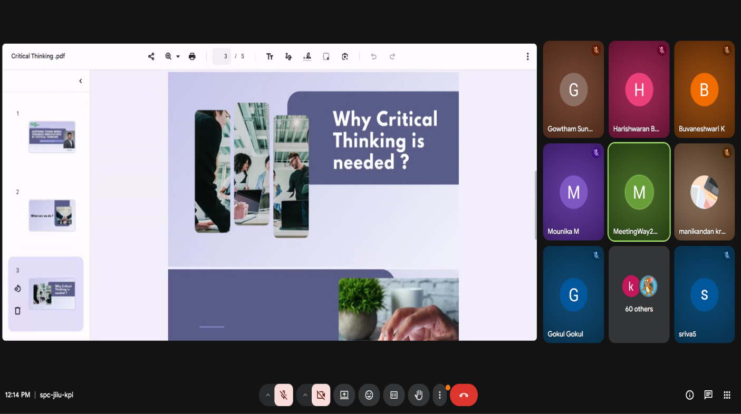Open the PDF viewer's three-dot menu

click(527, 56)
